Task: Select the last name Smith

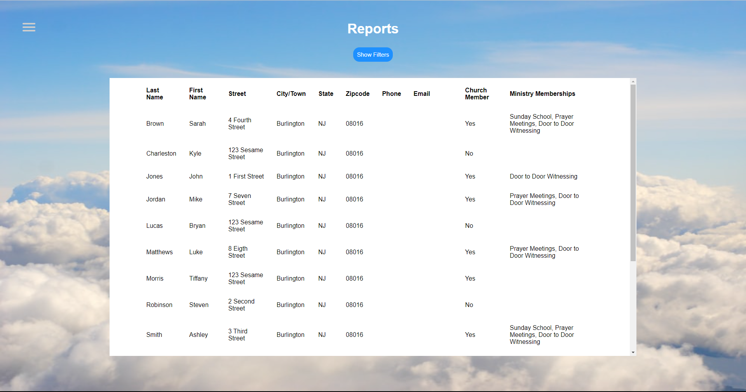Action: tap(154, 335)
